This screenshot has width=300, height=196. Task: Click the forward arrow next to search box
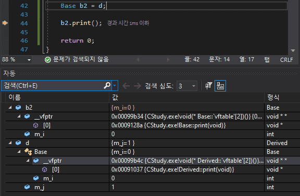(x=137, y=86)
